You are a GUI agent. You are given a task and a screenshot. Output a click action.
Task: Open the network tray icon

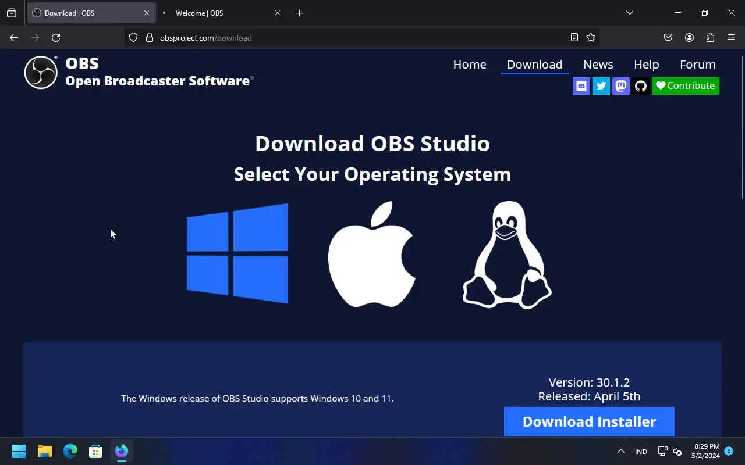tap(662, 451)
